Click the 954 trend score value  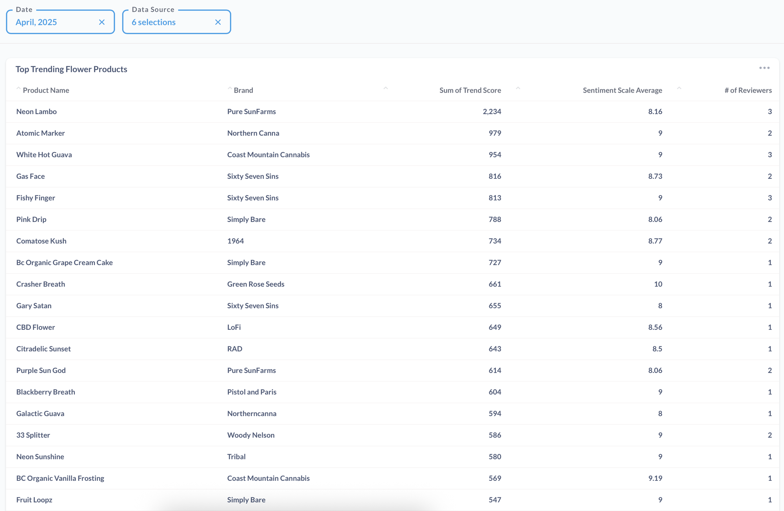pos(495,155)
